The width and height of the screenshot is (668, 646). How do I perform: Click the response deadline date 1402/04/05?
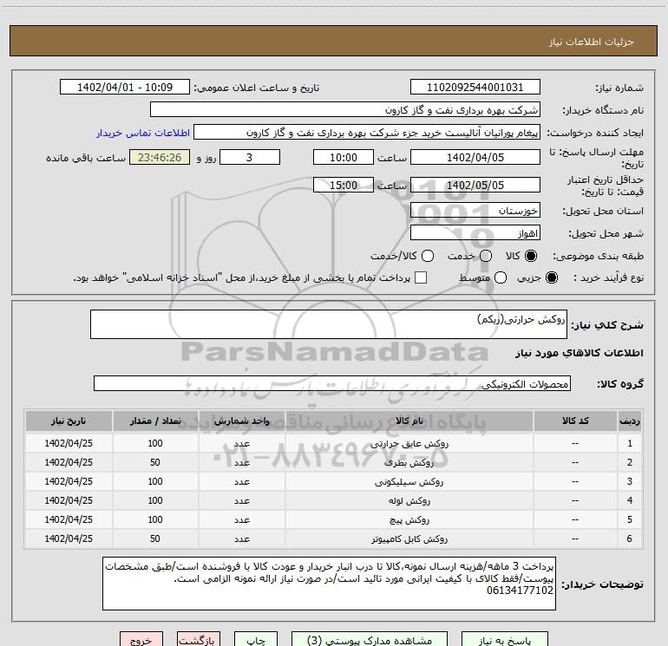[x=475, y=157]
